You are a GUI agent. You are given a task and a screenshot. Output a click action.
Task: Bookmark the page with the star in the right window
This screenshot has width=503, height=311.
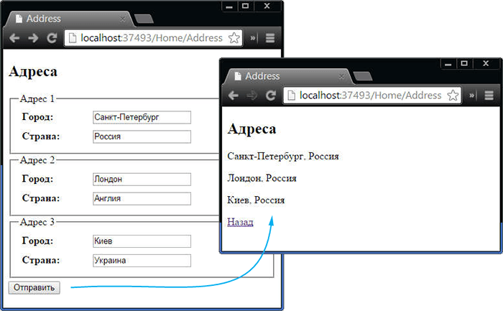point(453,96)
